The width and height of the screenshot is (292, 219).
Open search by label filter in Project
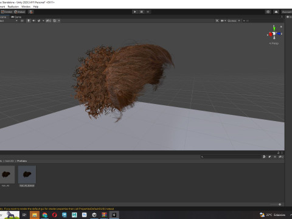(x=269, y=156)
